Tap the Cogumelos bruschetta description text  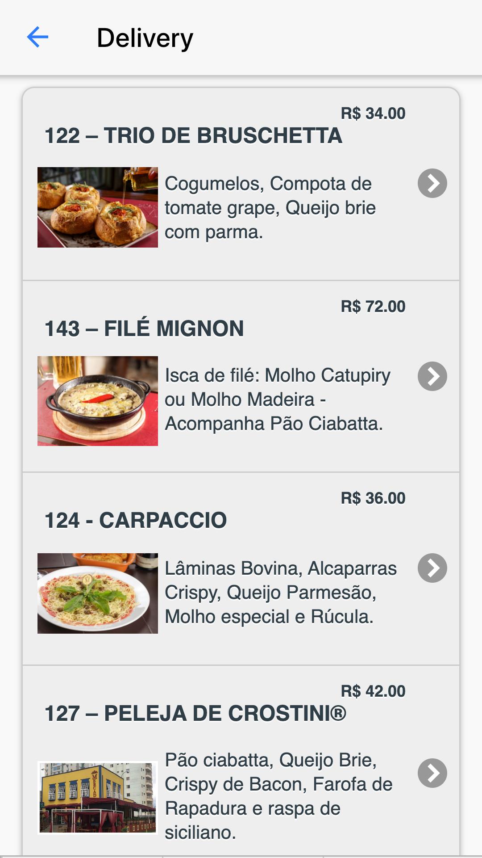[x=270, y=208]
